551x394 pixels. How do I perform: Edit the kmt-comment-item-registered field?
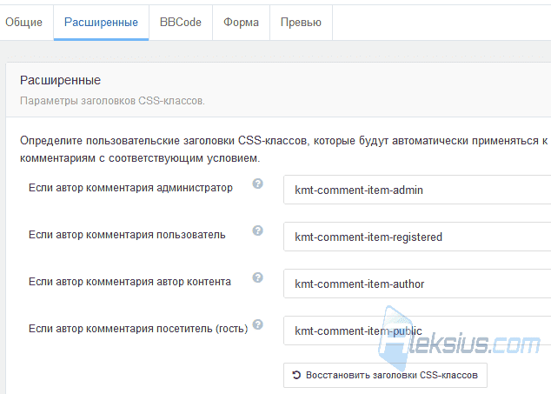[417, 237]
